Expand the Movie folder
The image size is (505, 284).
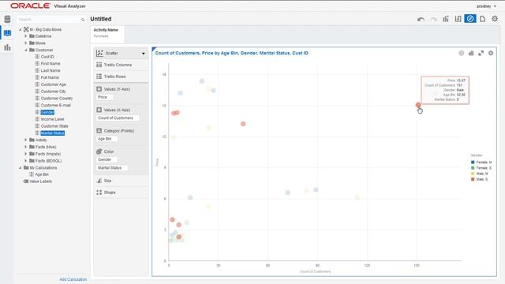26,43
